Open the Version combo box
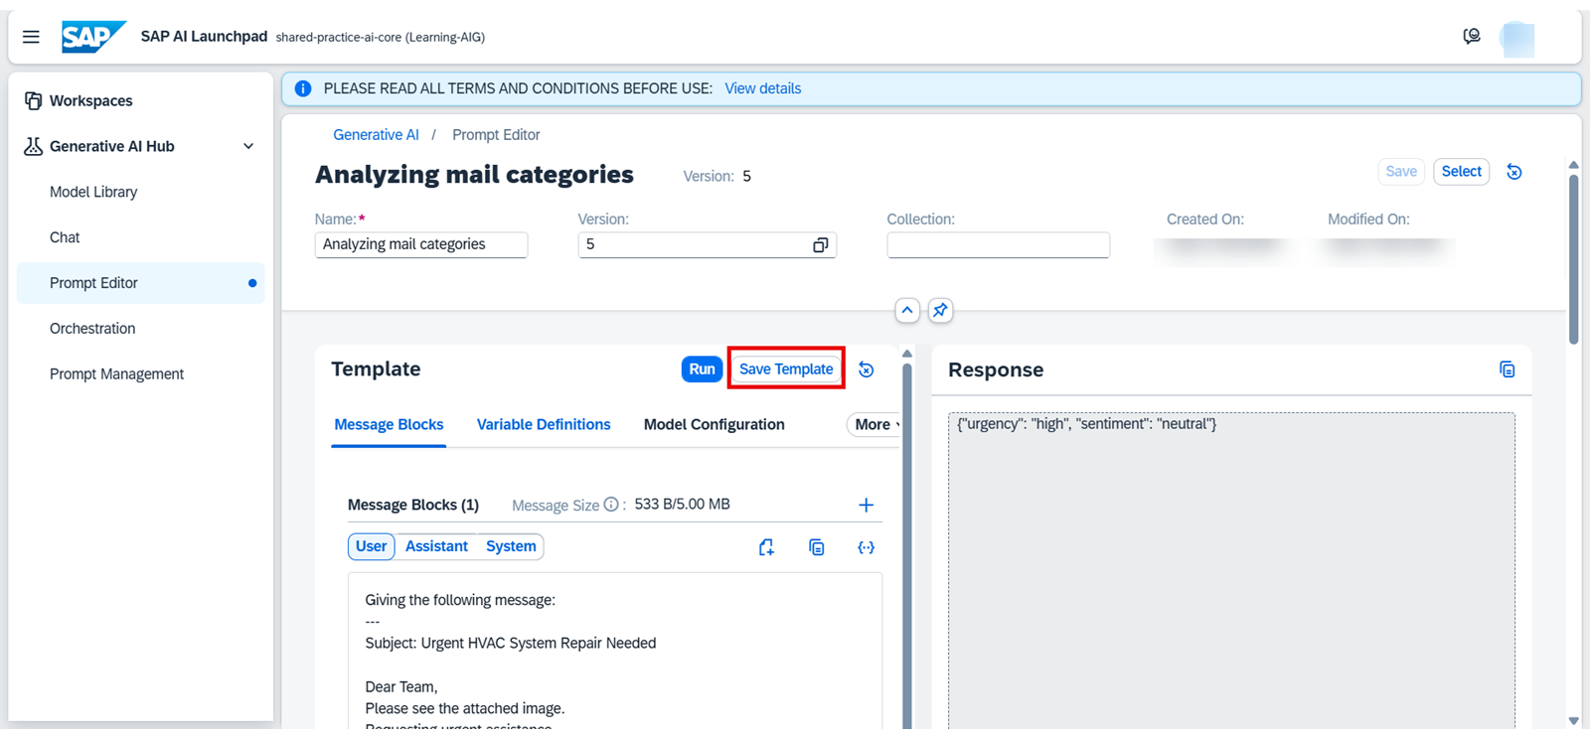The height and width of the screenshot is (739, 1590). 707,245
